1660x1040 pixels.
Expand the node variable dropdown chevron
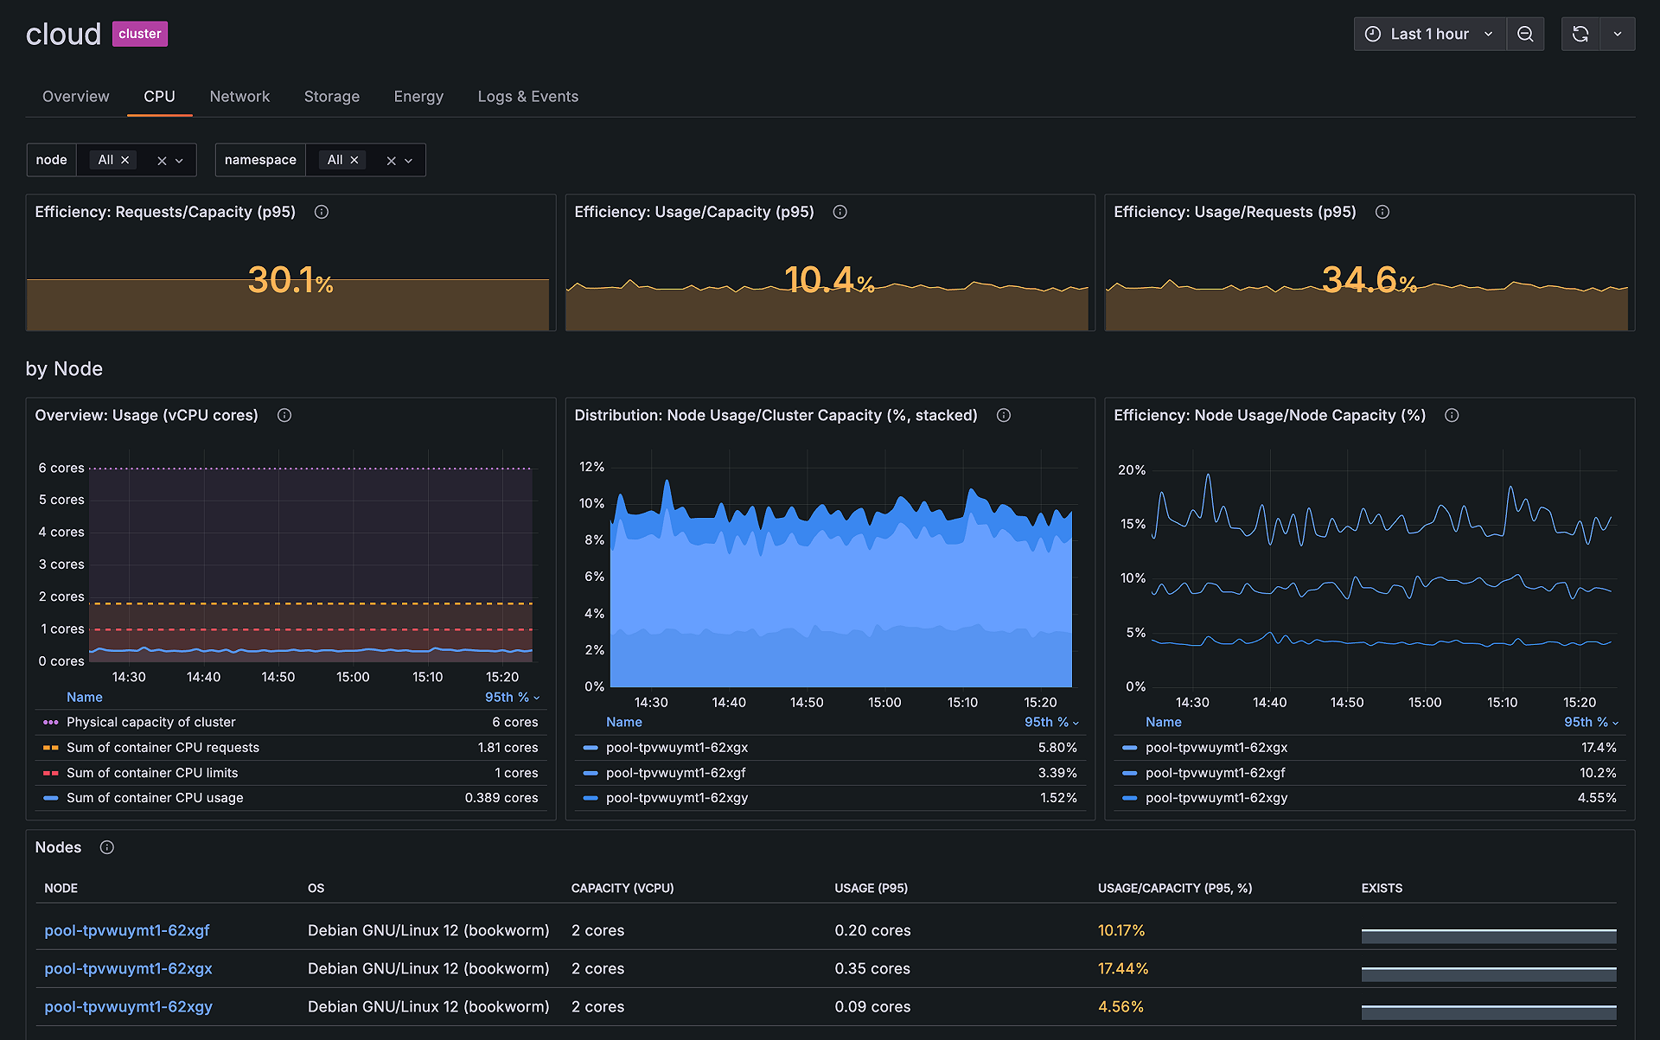tap(180, 161)
